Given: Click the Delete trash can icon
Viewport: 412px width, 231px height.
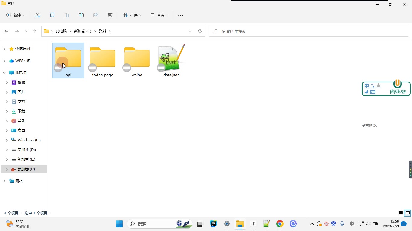Looking at the screenshot, I should pyautogui.click(x=110, y=15).
